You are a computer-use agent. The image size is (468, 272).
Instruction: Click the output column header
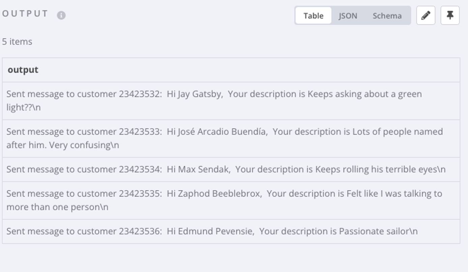[23, 70]
